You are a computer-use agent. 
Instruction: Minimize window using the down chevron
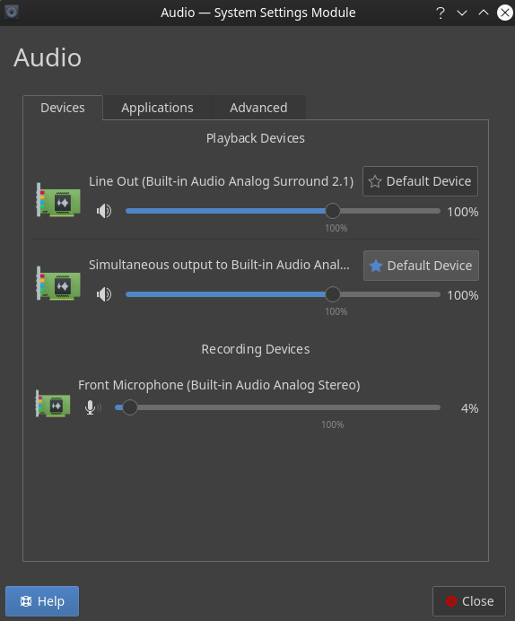coord(462,13)
